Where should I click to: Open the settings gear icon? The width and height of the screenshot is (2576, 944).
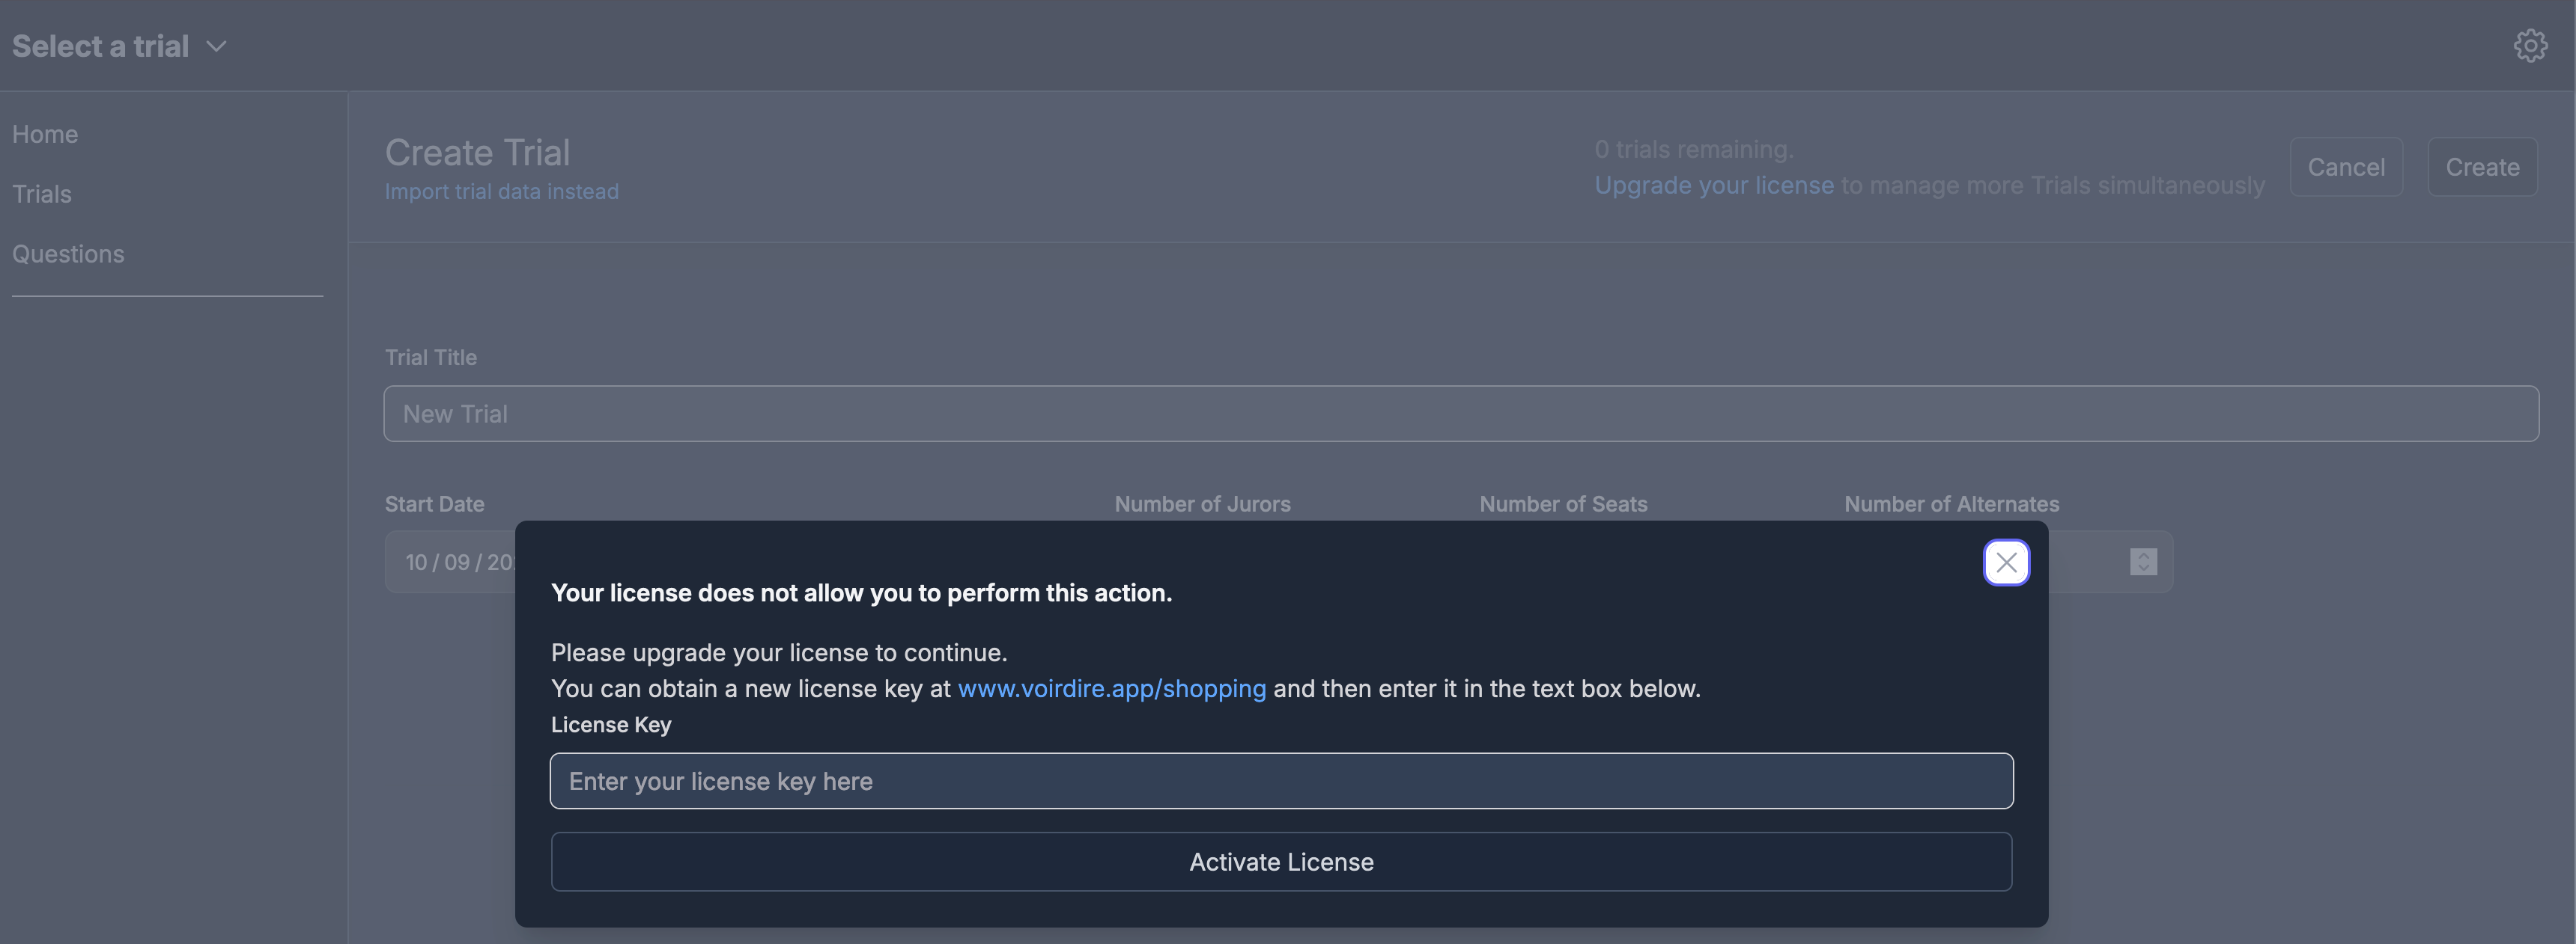(x=2531, y=45)
